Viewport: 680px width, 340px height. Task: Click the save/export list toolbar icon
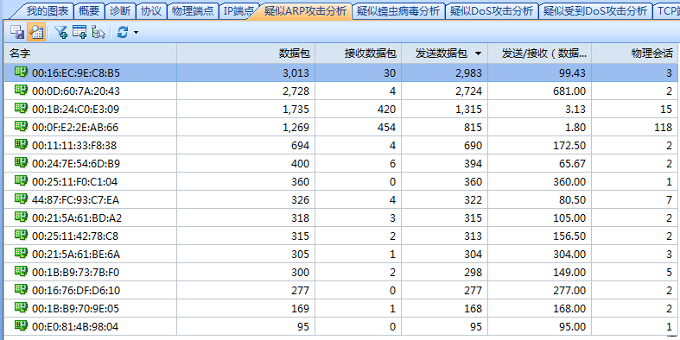17,32
